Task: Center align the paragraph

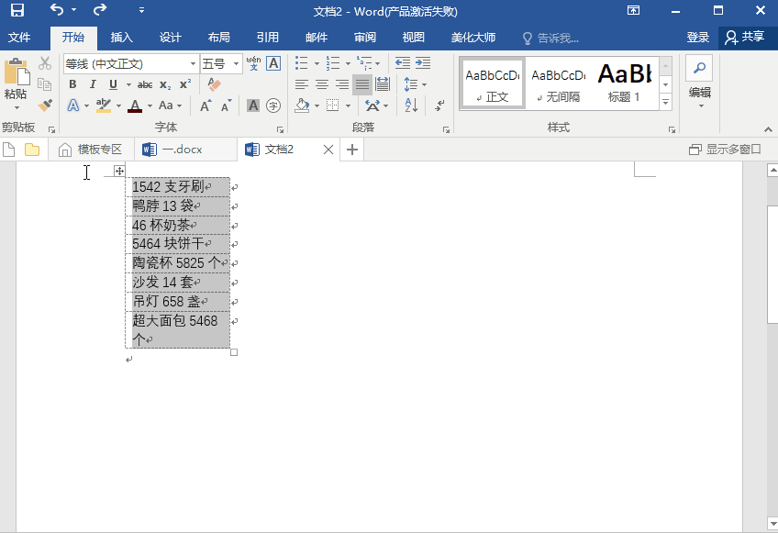Action: coord(322,84)
